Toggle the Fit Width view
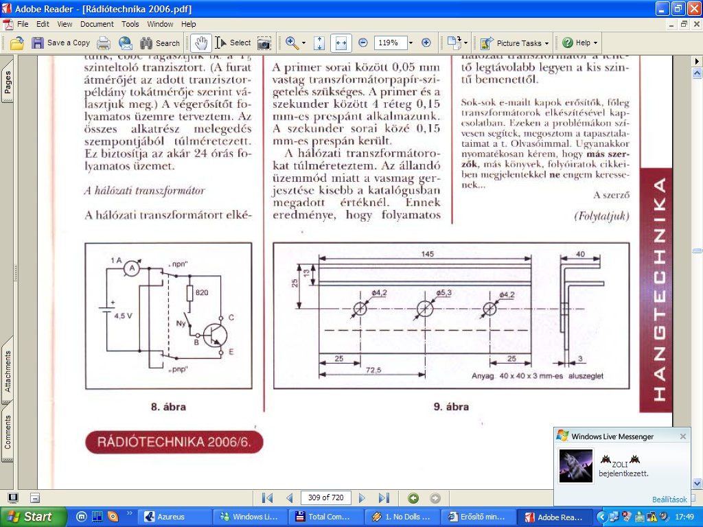This screenshot has width=703, height=527. (x=341, y=43)
